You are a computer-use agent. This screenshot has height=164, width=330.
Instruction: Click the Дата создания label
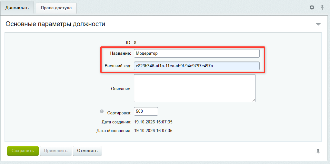pos(116,122)
